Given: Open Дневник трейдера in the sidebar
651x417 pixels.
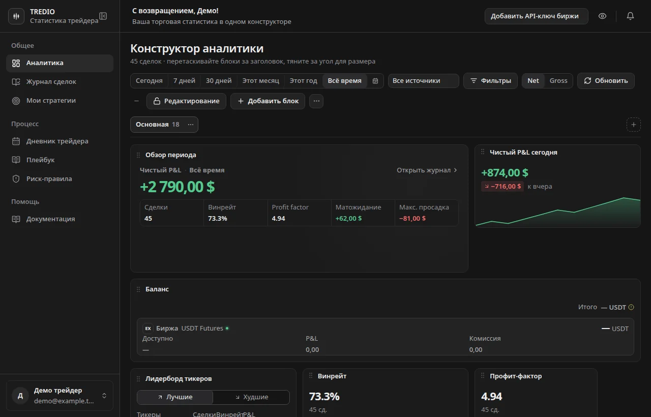Looking at the screenshot, I should [x=60, y=141].
